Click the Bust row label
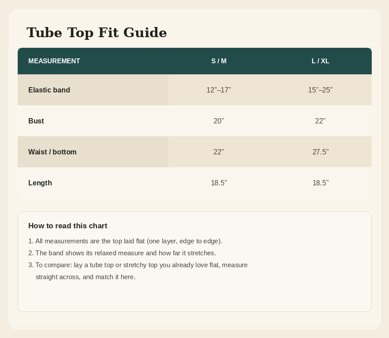The image size is (389, 338). [36, 121]
